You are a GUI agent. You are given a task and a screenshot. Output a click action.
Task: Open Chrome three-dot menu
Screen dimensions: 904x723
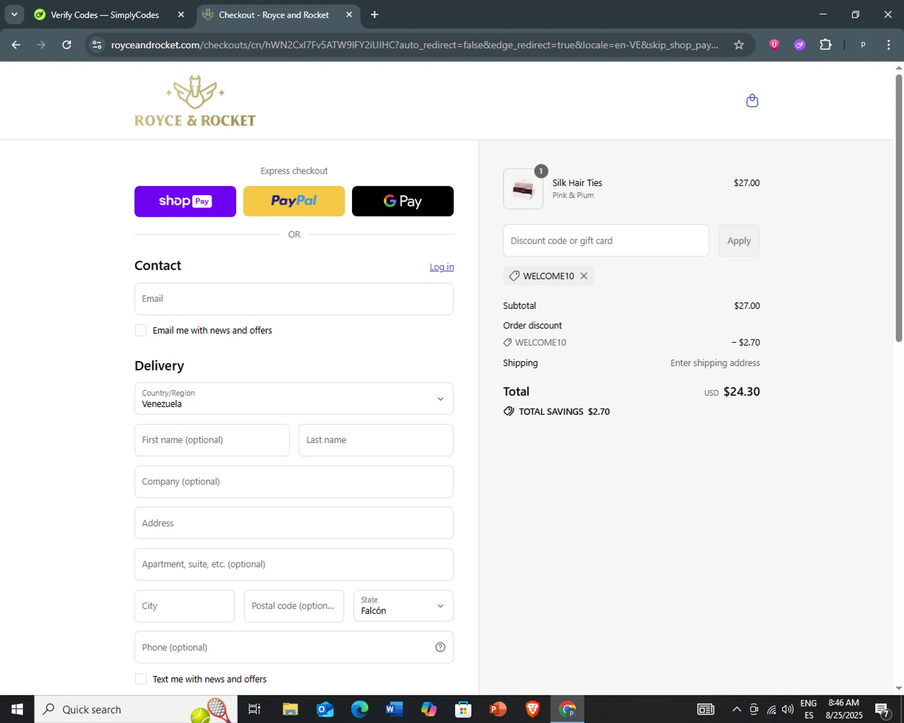[888, 45]
